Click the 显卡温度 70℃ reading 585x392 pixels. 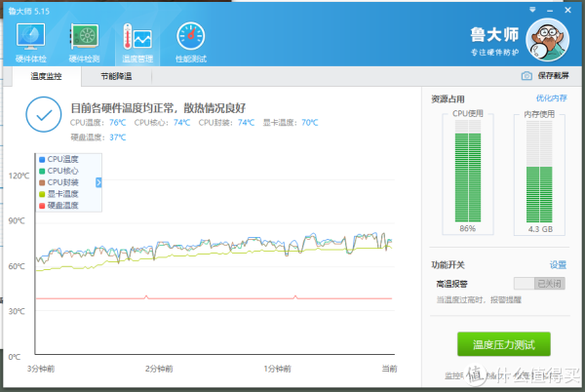[291, 122]
